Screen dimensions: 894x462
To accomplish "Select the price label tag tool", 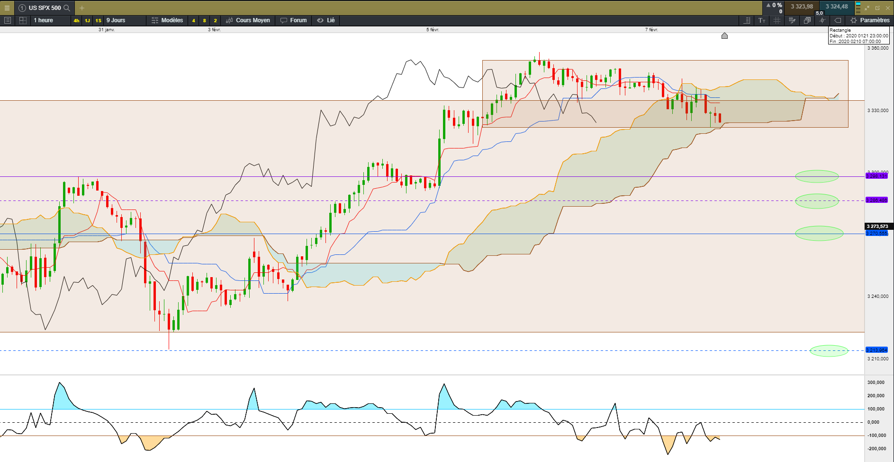I will pyautogui.click(x=838, y=20).
